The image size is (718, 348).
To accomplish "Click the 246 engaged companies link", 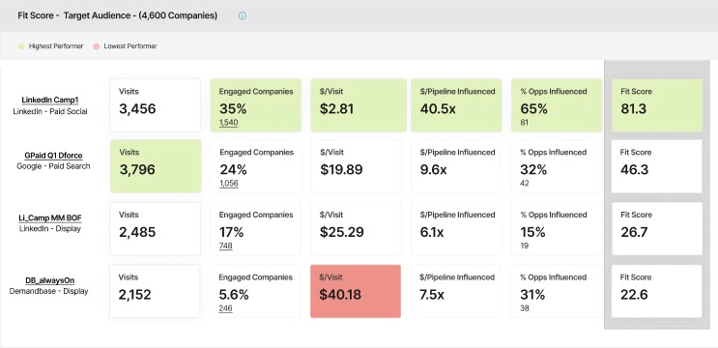I will click(x=226, y=308).
